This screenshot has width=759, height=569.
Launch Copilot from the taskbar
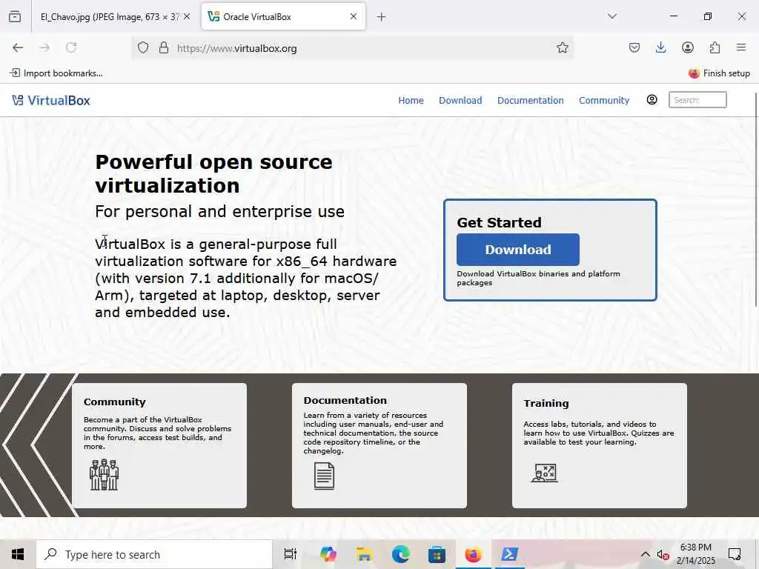[328, 554]
